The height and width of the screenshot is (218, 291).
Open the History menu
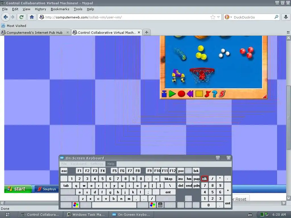[x=40, y=9]
